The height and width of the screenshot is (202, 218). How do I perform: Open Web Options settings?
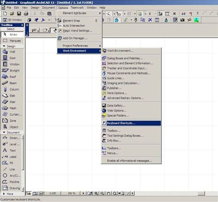point(131,111)
